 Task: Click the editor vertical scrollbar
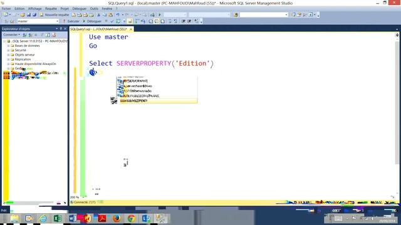point(397,102)
